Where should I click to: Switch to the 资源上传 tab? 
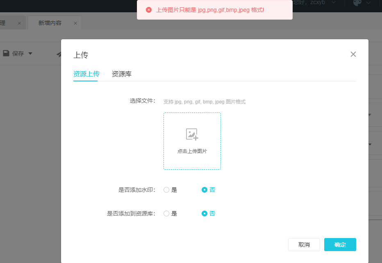click(x=86, y=74)
